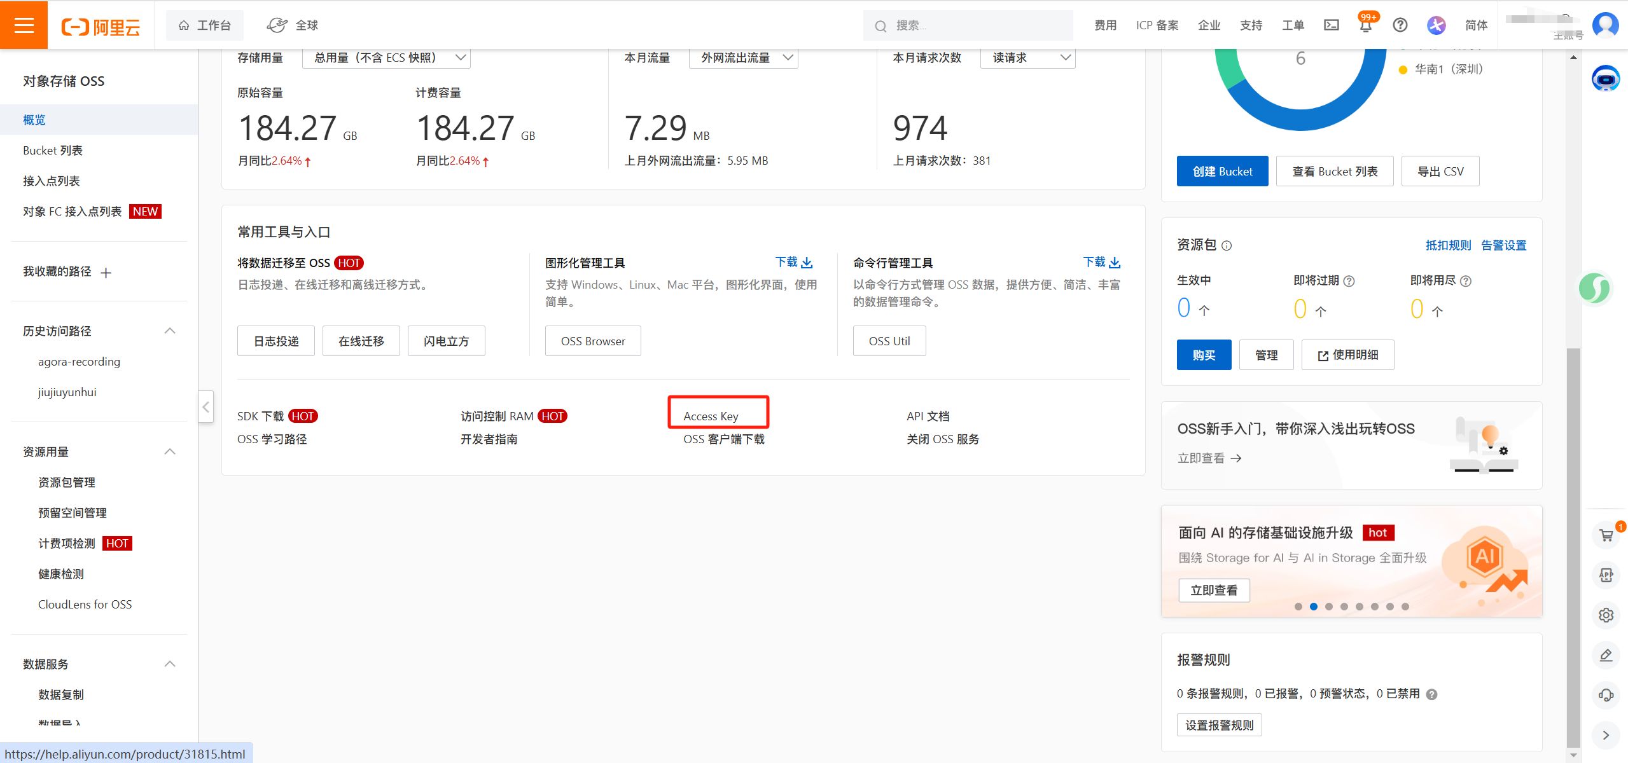Viewport: 1628px width, 763px height.
Task: Click the help question mark icon
Action: click(x=1400, y=25)
